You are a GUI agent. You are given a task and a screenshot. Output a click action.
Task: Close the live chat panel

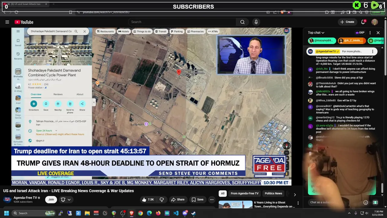378,33
